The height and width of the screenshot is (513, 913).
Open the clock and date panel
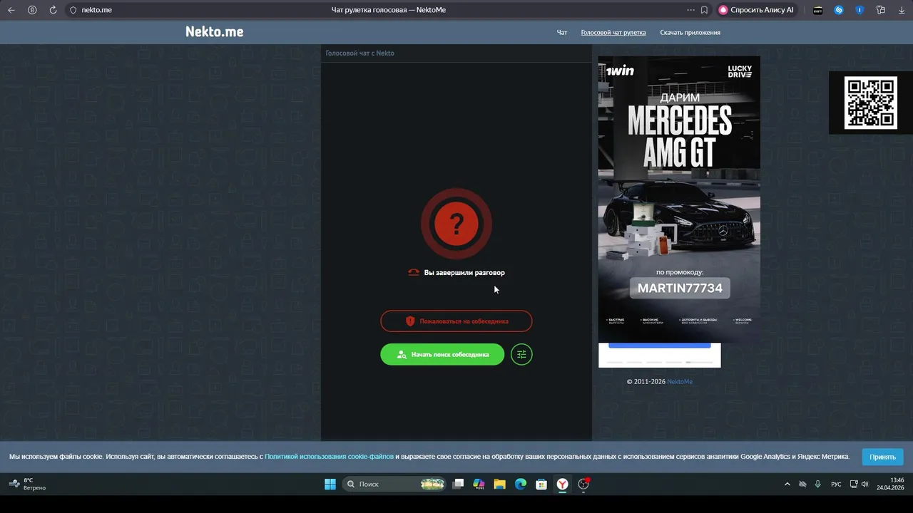(x=890, y=484)
